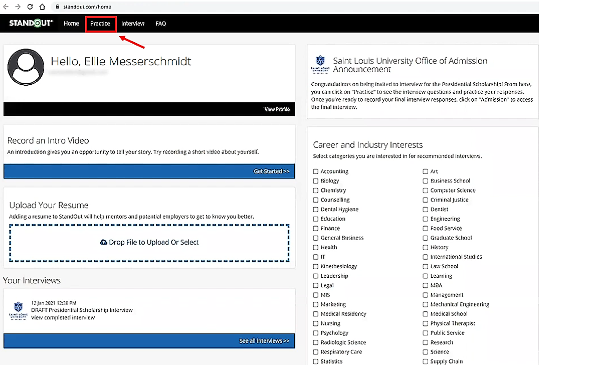Check the Dental Hygiene checkbox

(x=316, y=209)
